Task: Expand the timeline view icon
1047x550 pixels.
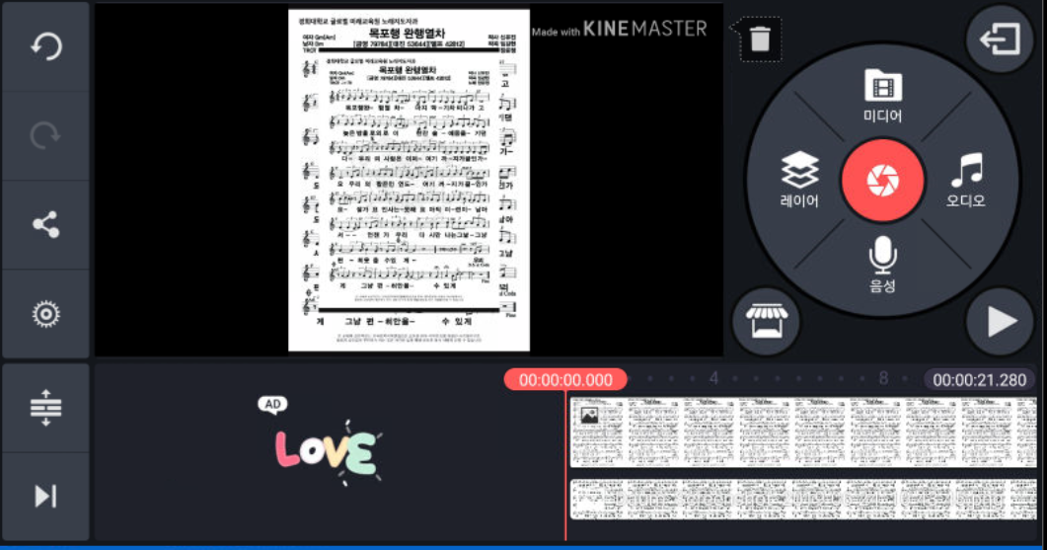Action: tap(45, 408)
